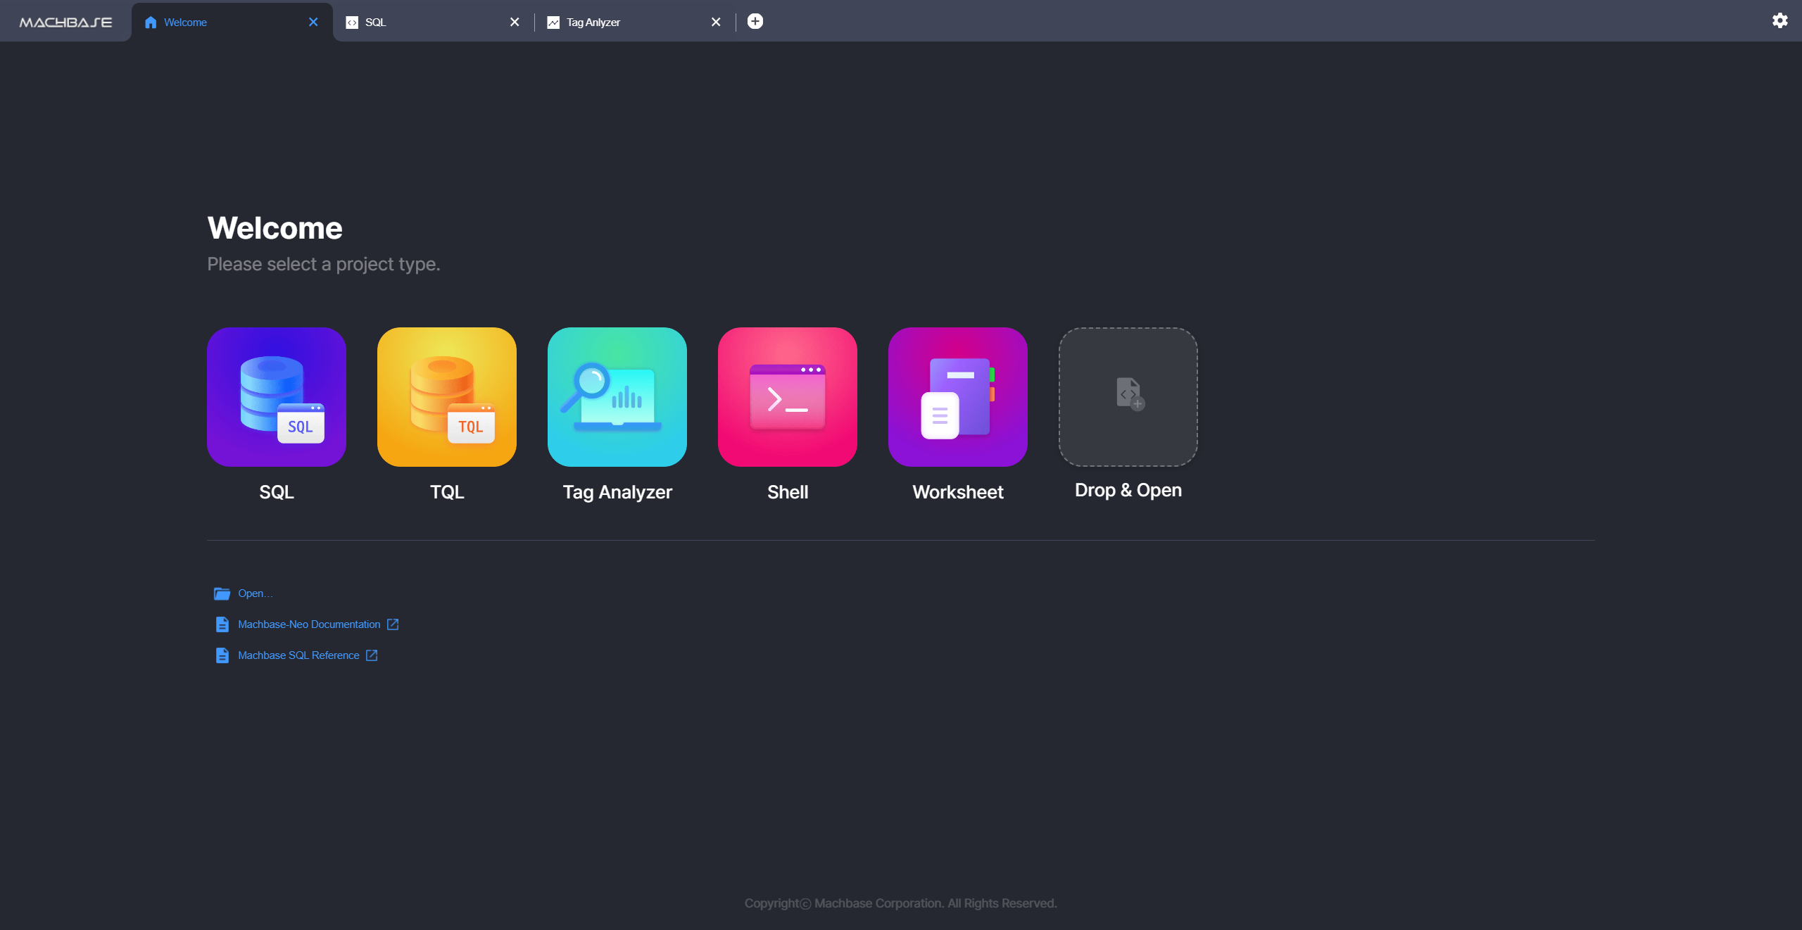Click external link icon after SQL Reference

coord(372,655)
